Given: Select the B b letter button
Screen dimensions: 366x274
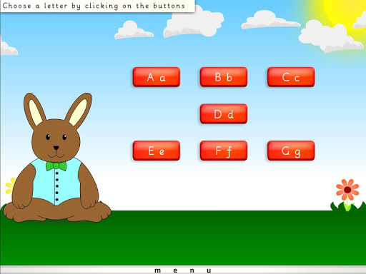Looking at the screenshot, I should [224, 77].
